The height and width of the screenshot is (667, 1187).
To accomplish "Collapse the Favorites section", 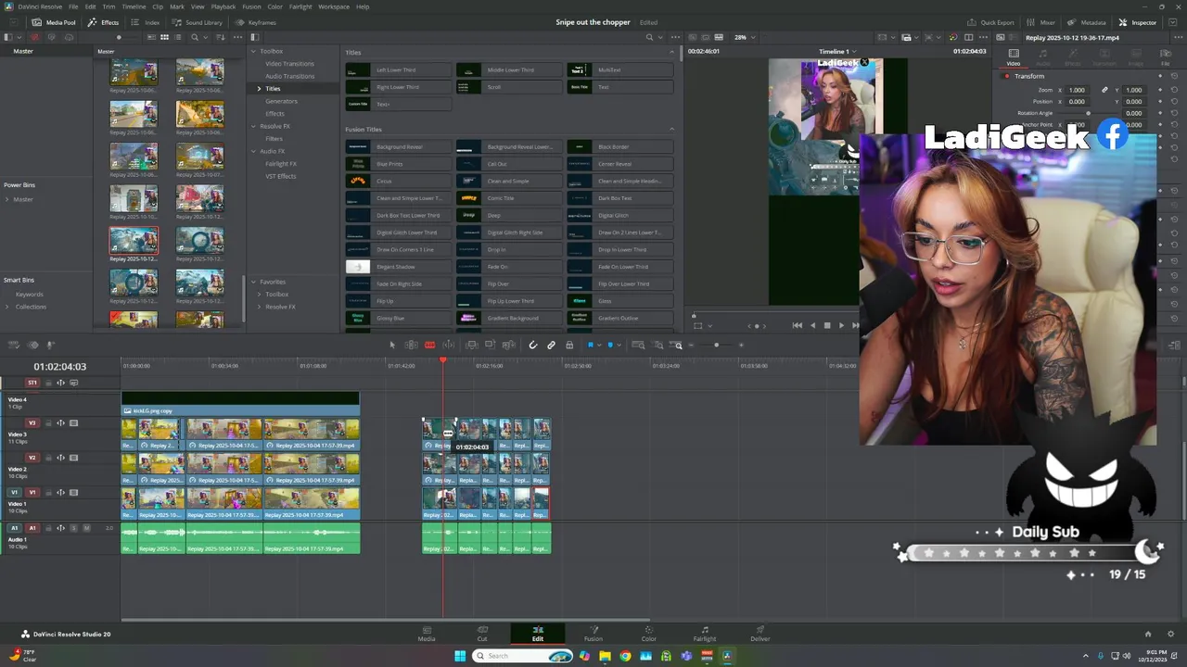I will (253, 282).
